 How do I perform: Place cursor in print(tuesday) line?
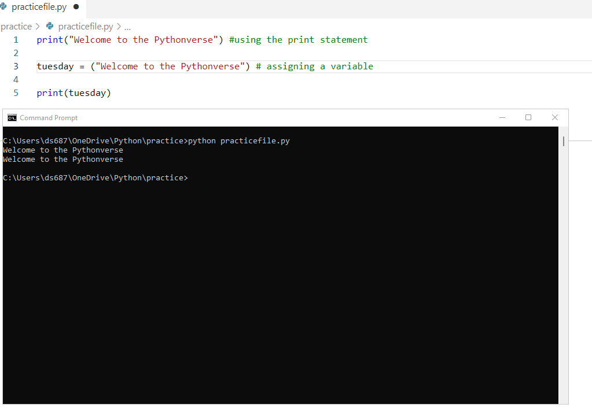pyautogui.click(x=74, y=93)
